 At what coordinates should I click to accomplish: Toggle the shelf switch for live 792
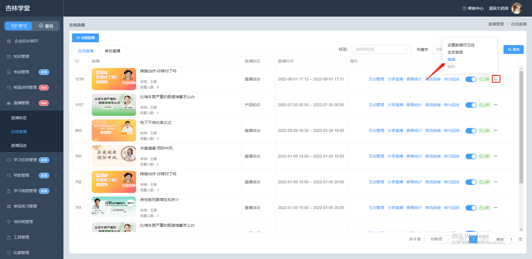coord(471,182)
